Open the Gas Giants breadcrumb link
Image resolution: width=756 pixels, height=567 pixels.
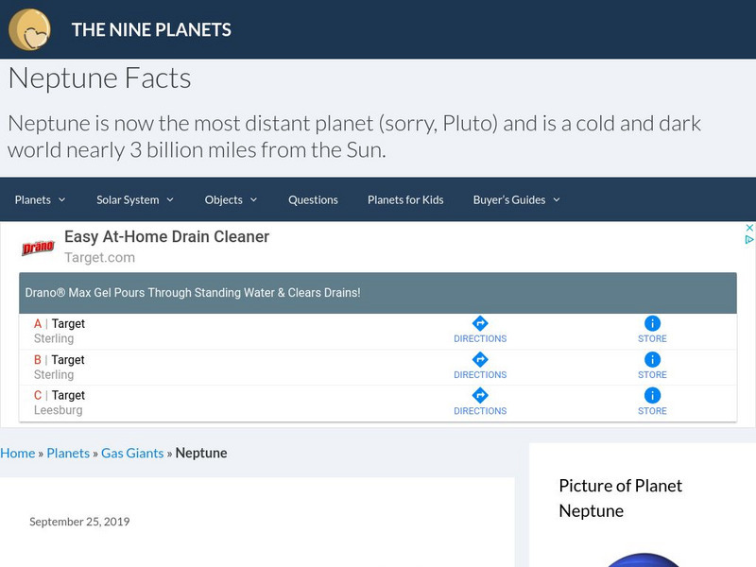[132, 453]
